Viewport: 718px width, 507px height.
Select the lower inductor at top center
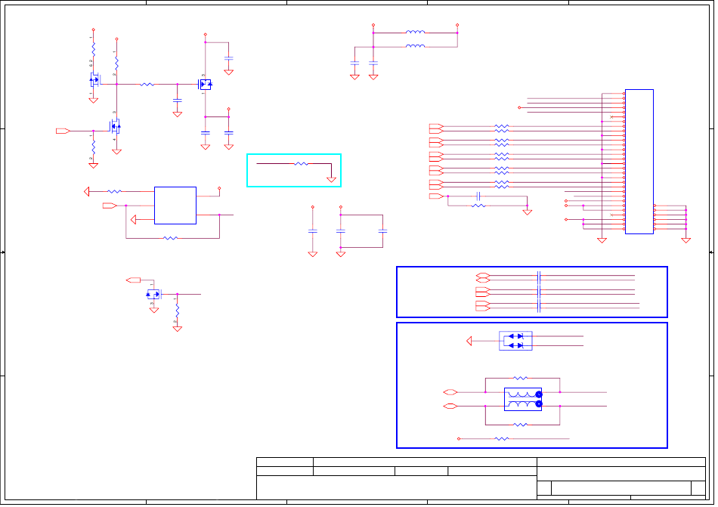tap(416, 46)
